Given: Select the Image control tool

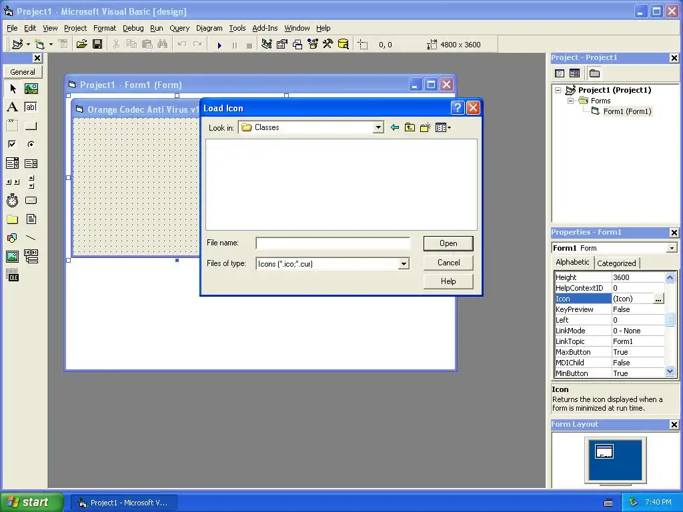Looking at the screenshot, I should click(13, 257).
